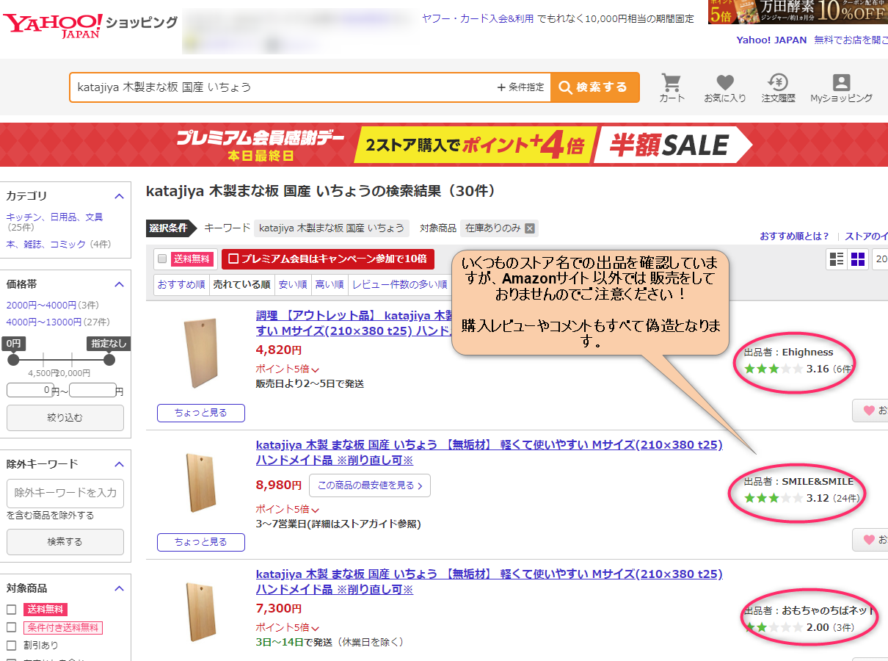The height and width of the screenshot is (661, 888).
Task: Open the Yahoo! JAPAN top link
Action: pos(771,40)
